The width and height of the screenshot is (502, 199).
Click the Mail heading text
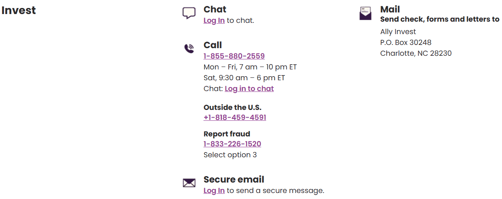390,9
